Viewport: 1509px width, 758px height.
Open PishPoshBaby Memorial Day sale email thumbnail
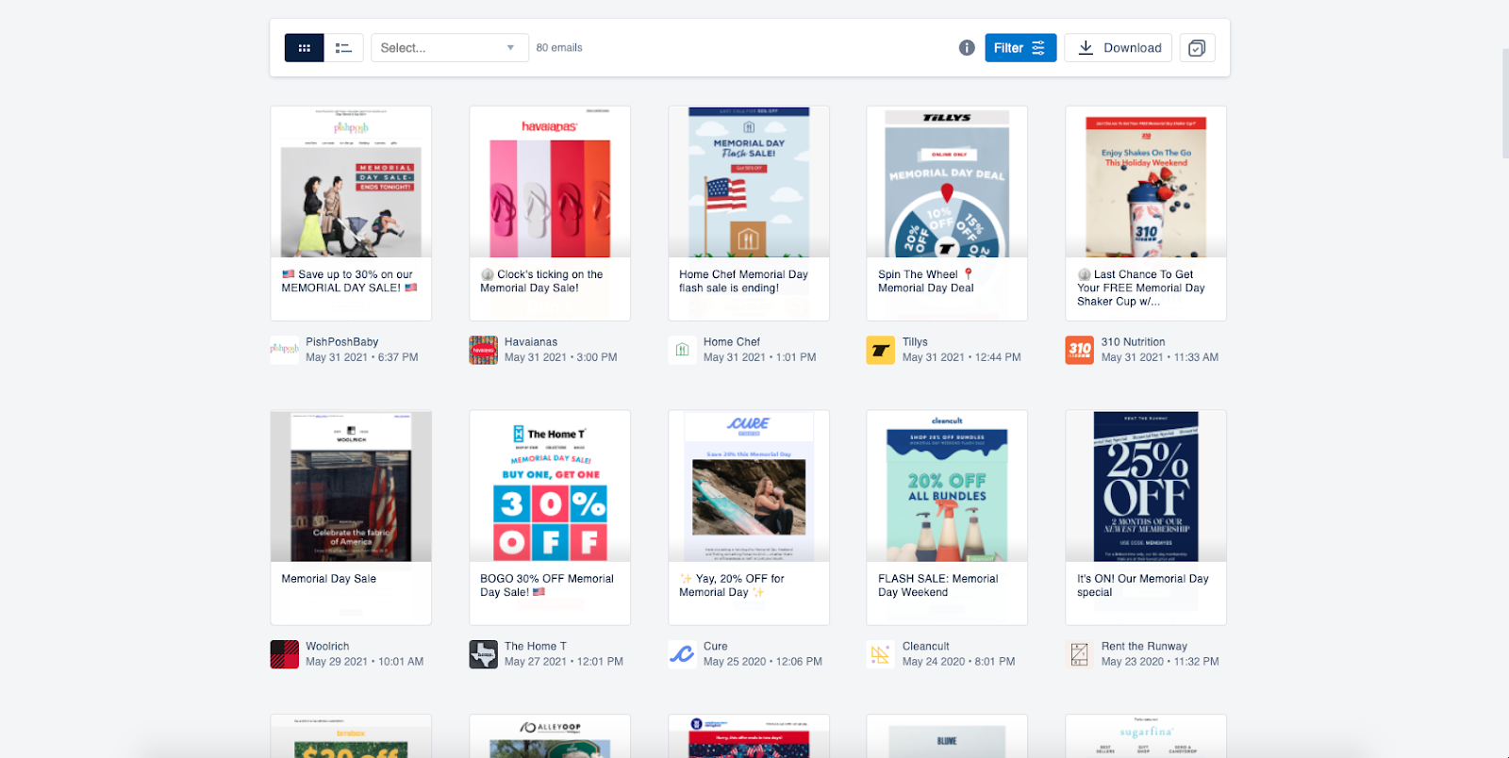pos(351,182)
